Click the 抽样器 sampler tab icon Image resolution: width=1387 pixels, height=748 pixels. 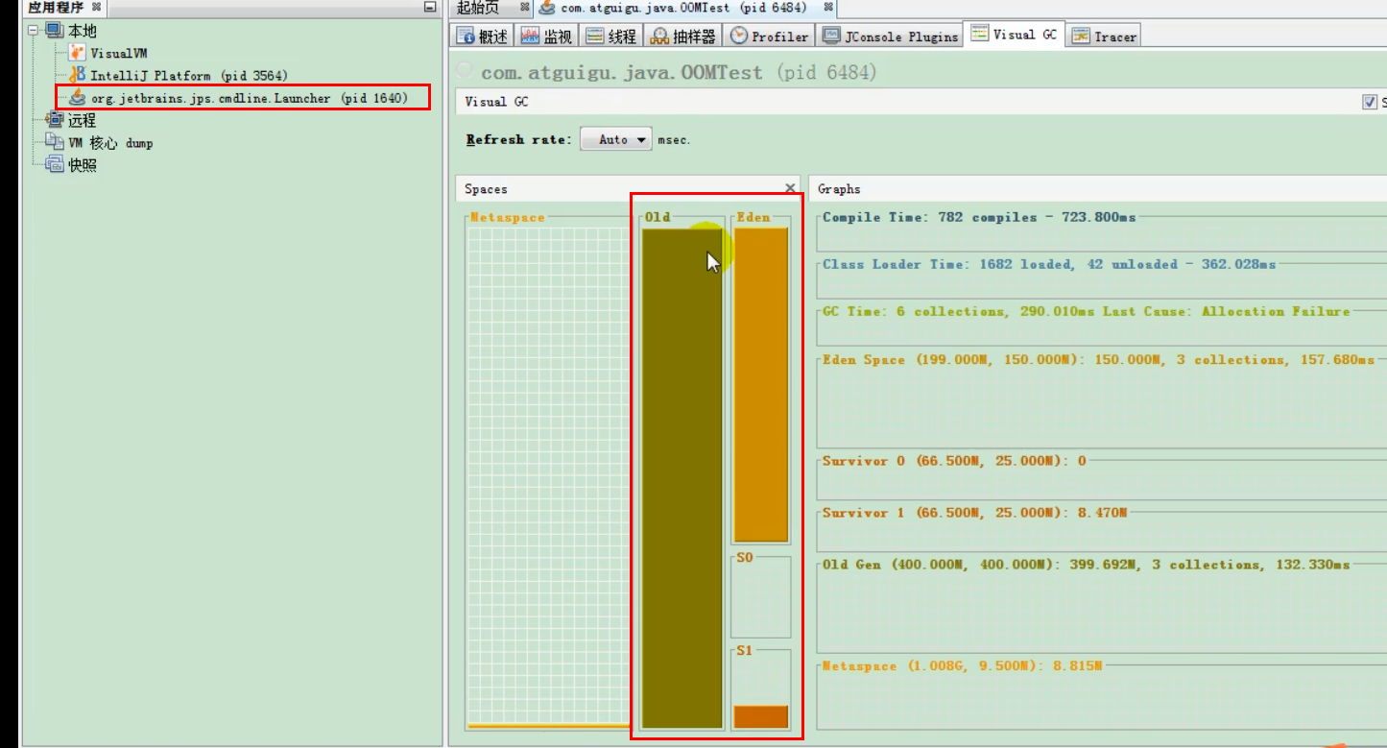click(659, 36)
